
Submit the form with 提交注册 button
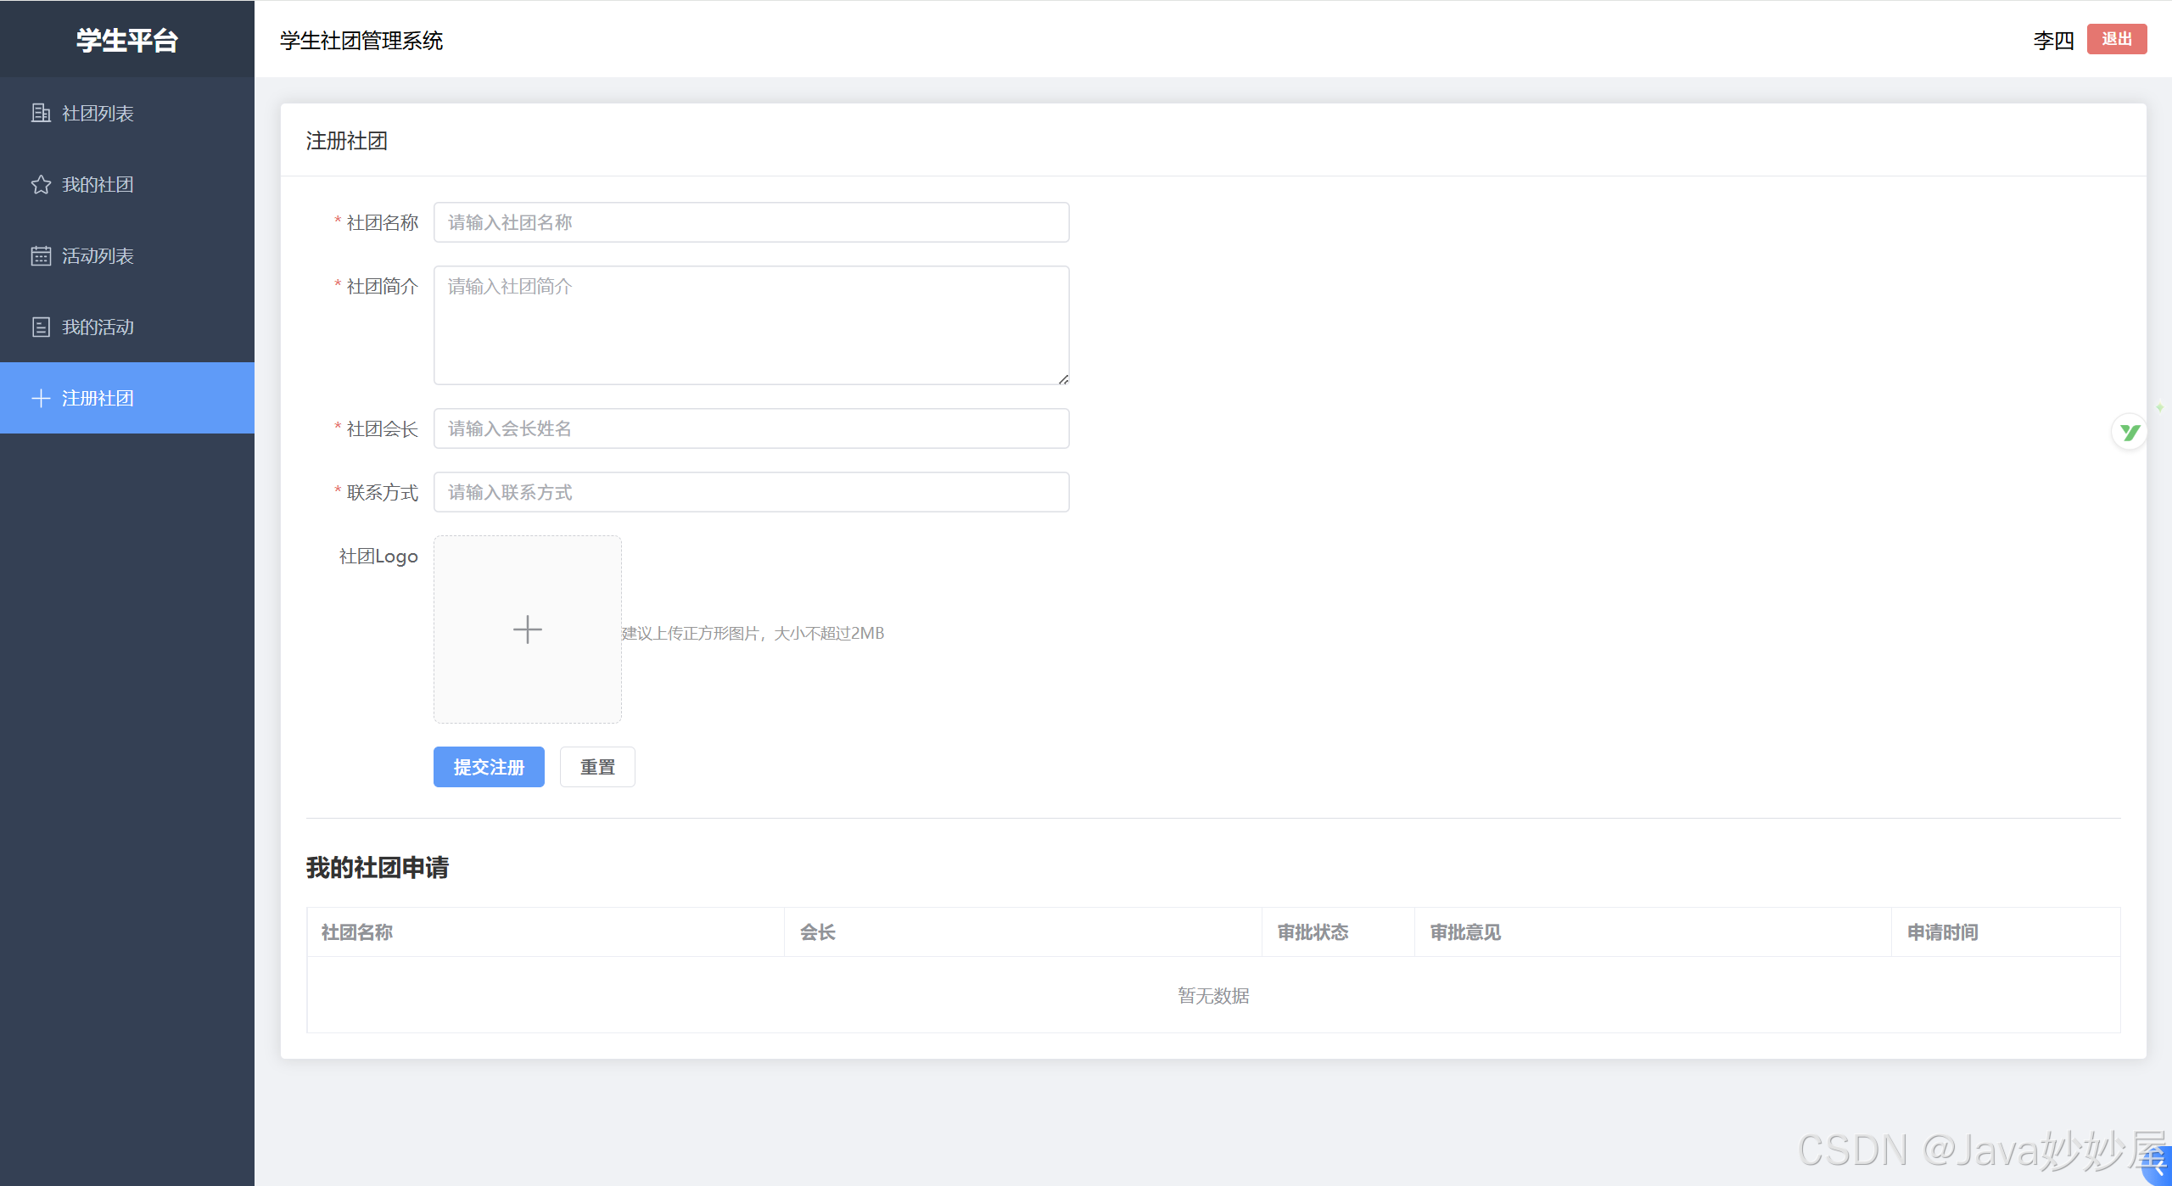coord(489,767)
